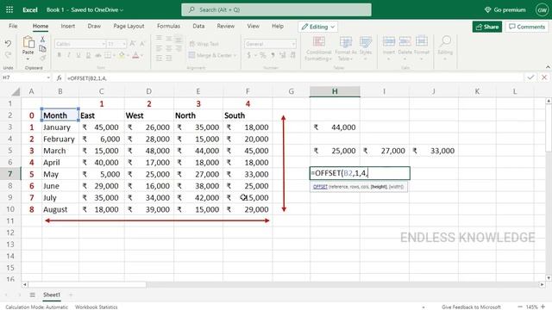Switch to the Insert tab

[x=67, y=26]
